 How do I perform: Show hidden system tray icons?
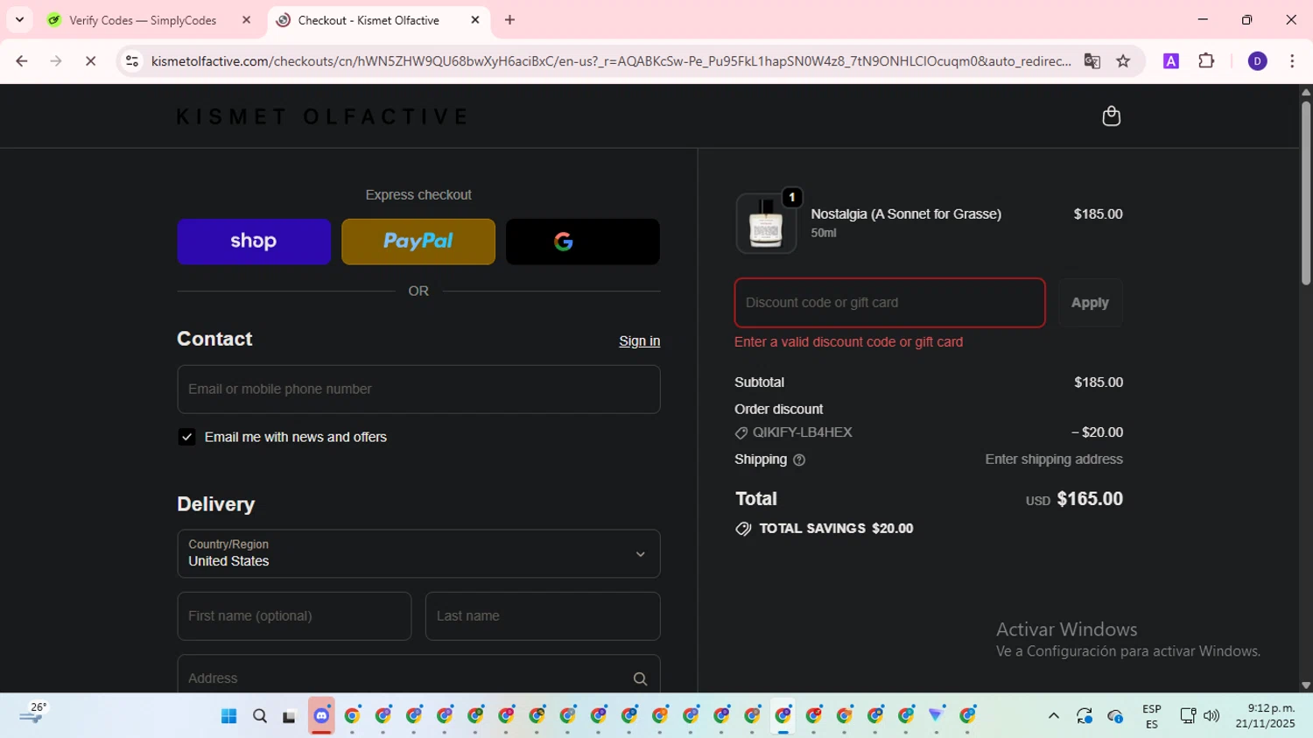[x=1054, y=716]
